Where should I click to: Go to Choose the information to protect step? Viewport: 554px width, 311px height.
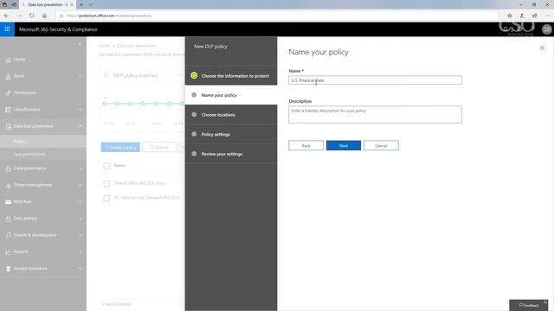[x=231, y=76]
